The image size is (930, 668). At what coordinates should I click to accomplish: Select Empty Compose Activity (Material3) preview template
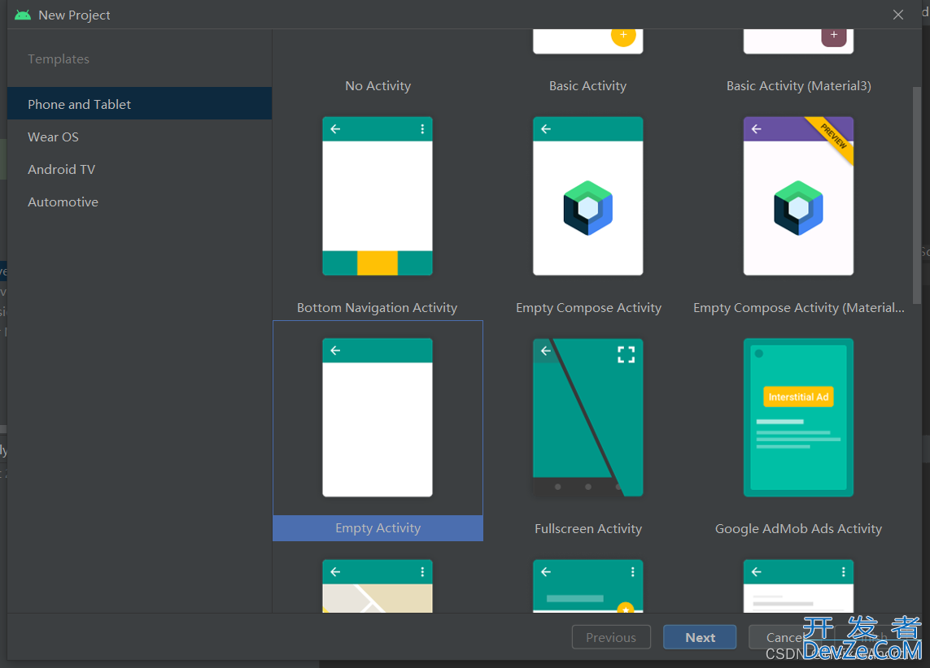pyautogui.click(x=797, y=196)
